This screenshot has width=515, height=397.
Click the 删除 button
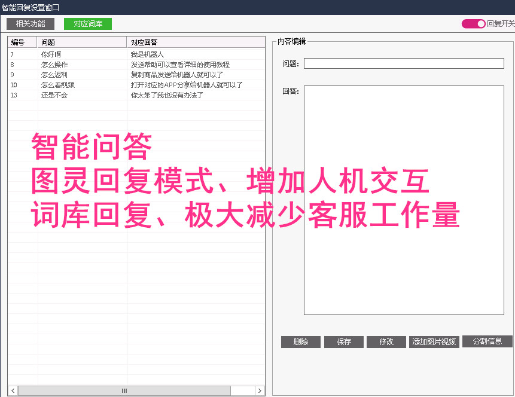click(x=300, y=342)
